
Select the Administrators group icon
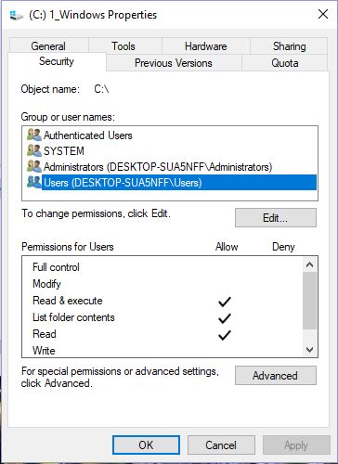[34, 166]
